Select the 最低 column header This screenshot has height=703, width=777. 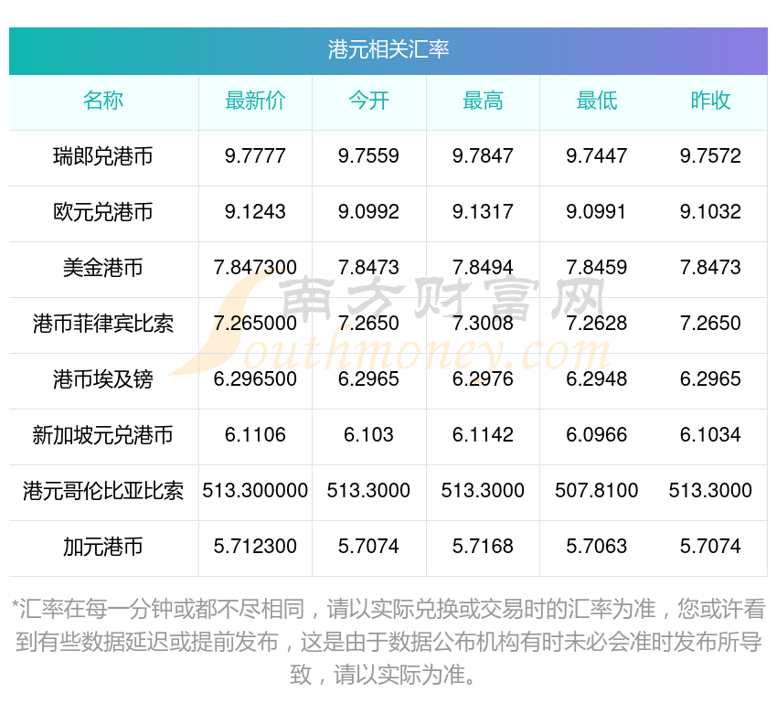point(597,101)
